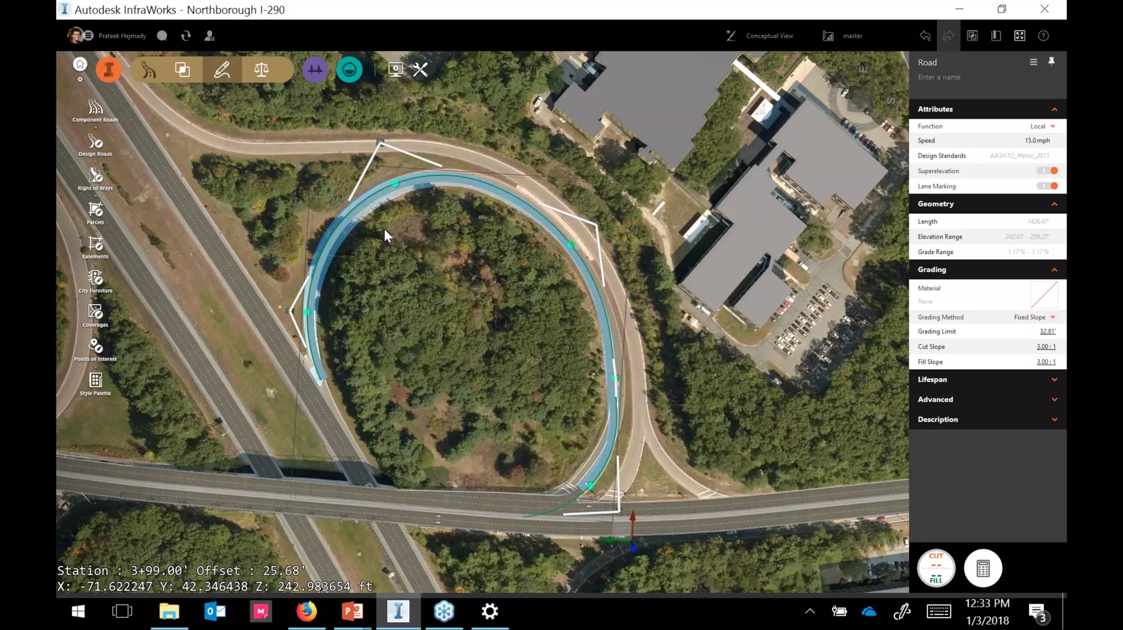Select Parcels tool
1123x630 pixels.
coord(95,213)
